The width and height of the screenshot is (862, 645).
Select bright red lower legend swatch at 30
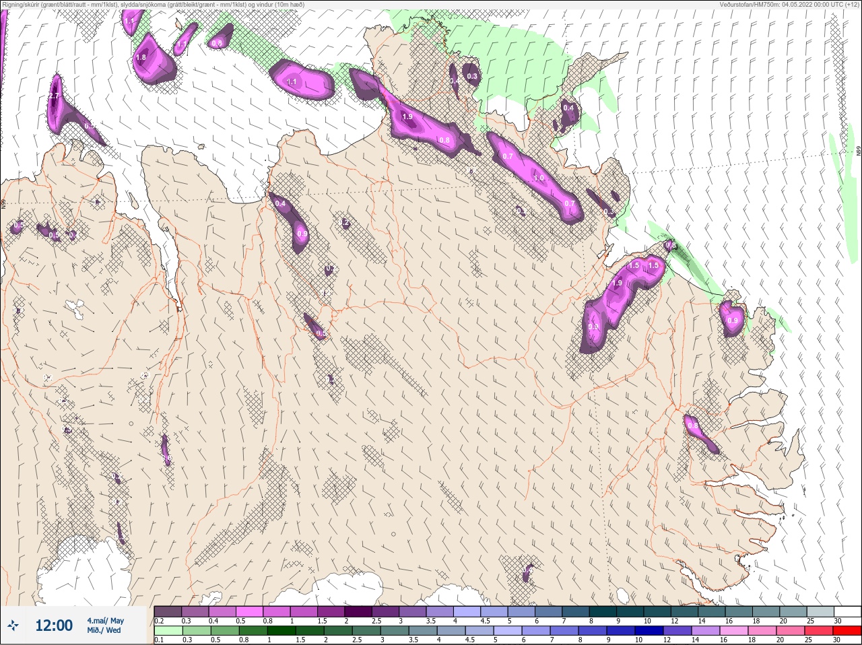(x=847, y=631)
